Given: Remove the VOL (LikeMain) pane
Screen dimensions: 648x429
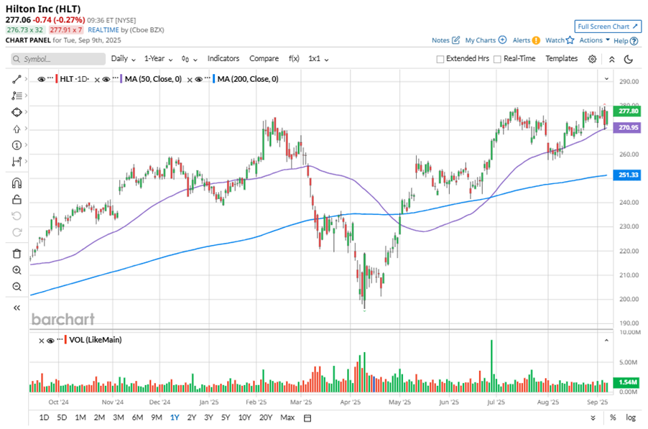Looking at the screenshot, I should 42,341.
